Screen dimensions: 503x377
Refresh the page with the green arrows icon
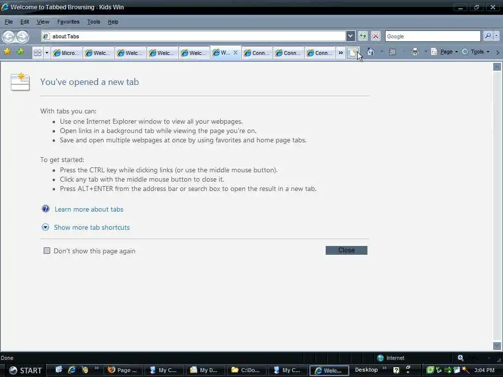[x=363, y=36]
